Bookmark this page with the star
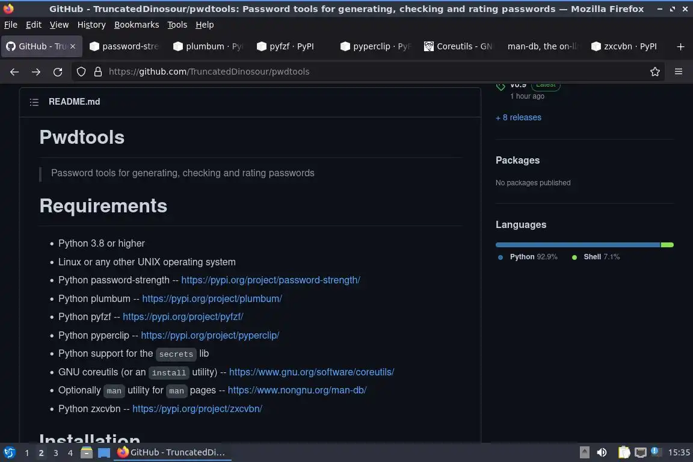The width and height of the screenshot is (693, 462). 655,72
